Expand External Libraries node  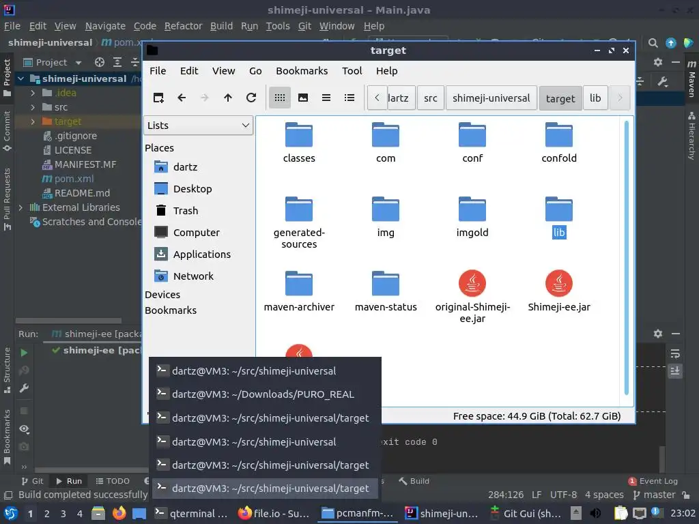(x=20, y=207)
